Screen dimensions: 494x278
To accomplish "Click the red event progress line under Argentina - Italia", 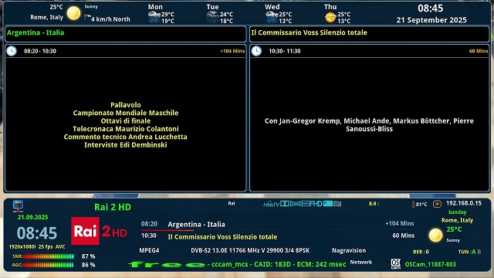I will click(x=167, y=230).
